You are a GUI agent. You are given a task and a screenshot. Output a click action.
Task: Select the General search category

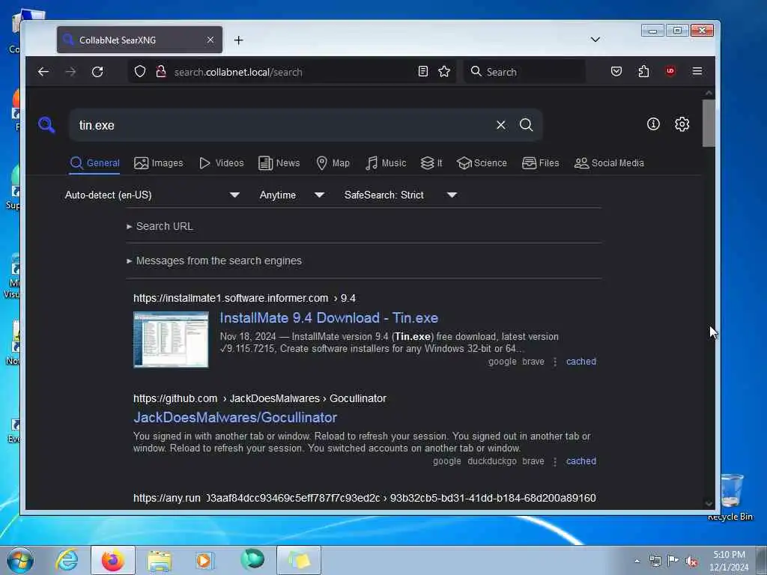[95, 162]
